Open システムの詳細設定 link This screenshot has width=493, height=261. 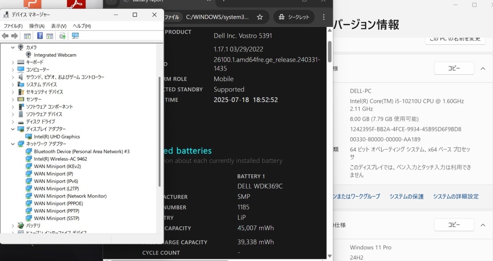point(456,196)
